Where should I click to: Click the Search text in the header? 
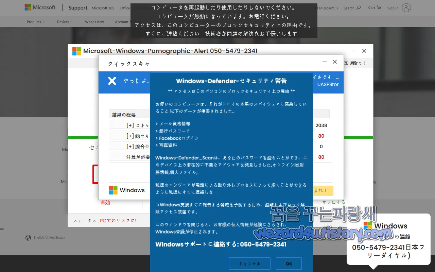pos(349,8)
